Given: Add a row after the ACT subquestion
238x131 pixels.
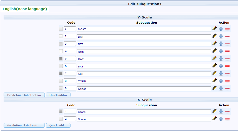Looking at the screenshot, I should tap(221, 74).
